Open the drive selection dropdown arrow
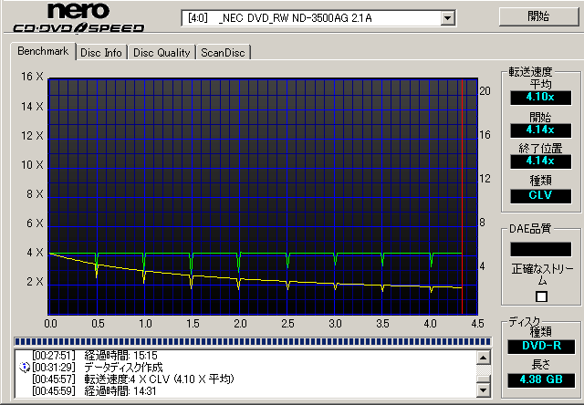584x405 pixels. (447, 18)
